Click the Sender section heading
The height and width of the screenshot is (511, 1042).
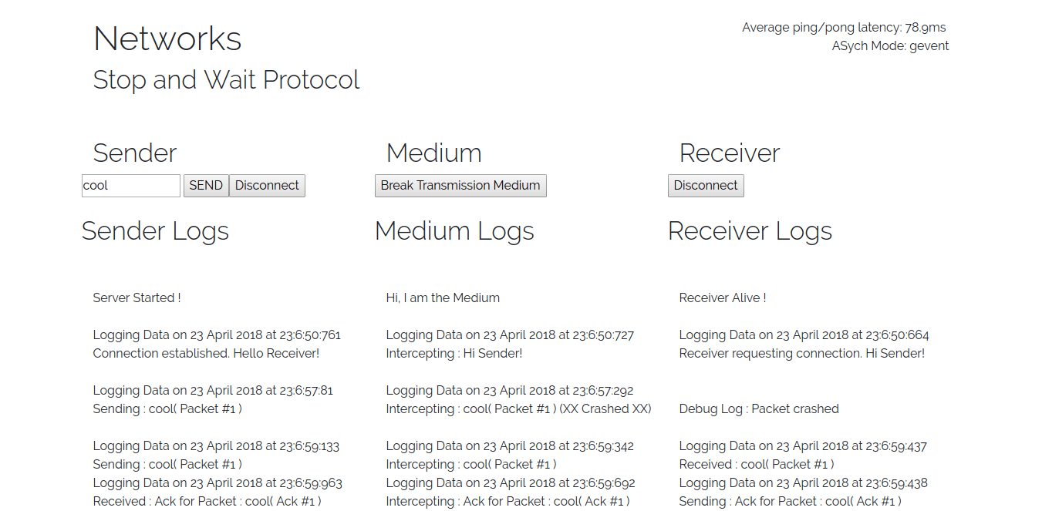point(134,153)
